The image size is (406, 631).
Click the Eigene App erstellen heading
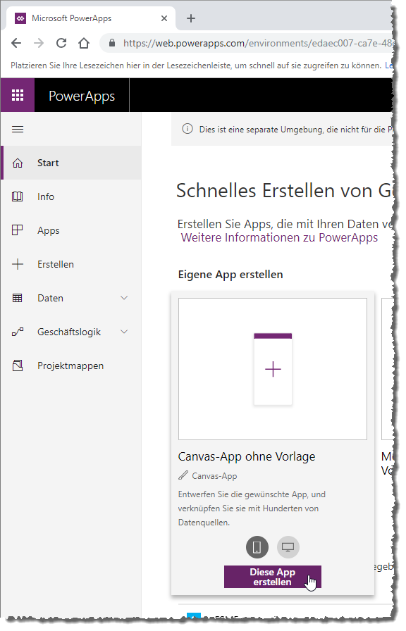230,275
